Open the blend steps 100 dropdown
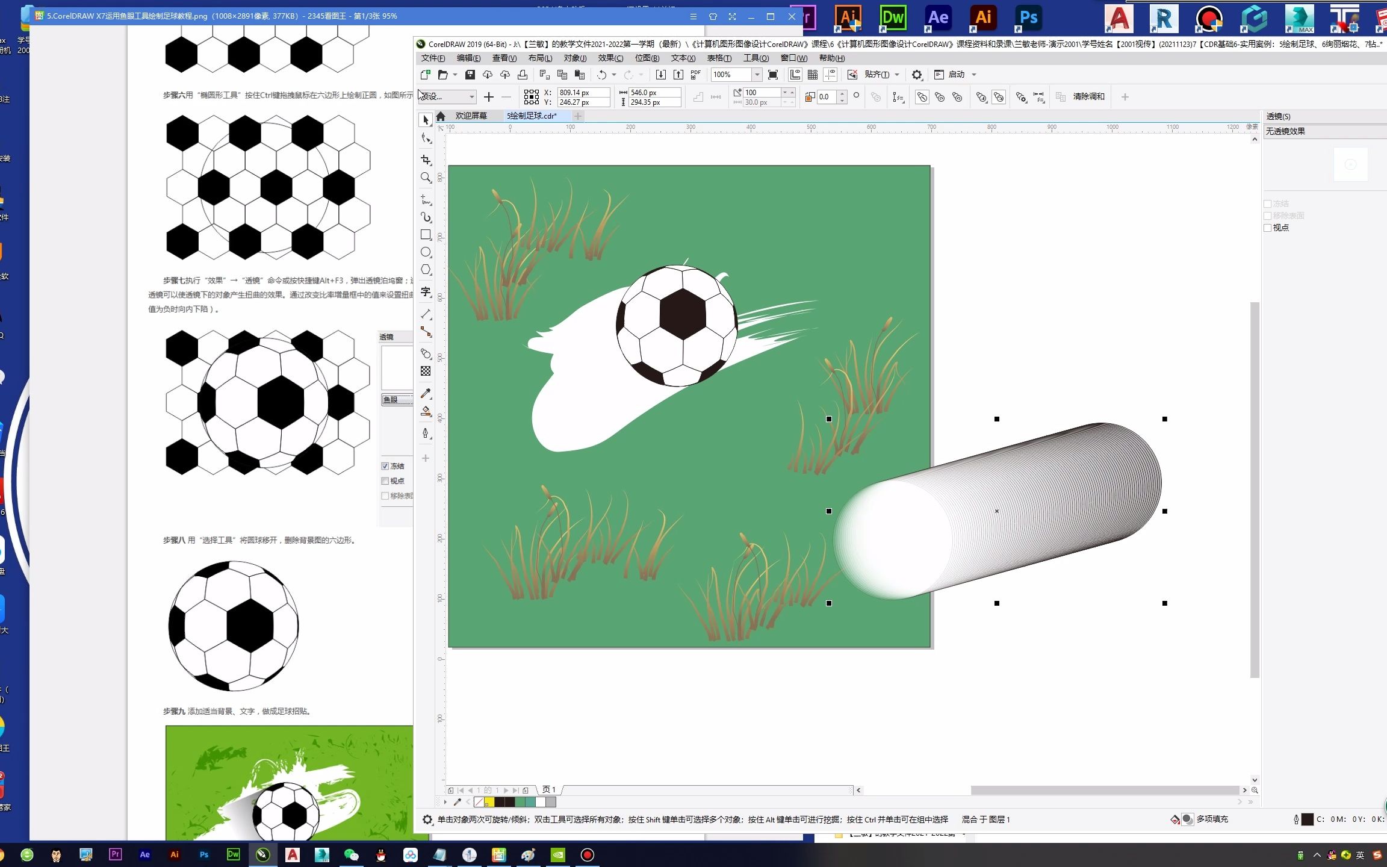1387x867 pixels. tap(785, 92)
